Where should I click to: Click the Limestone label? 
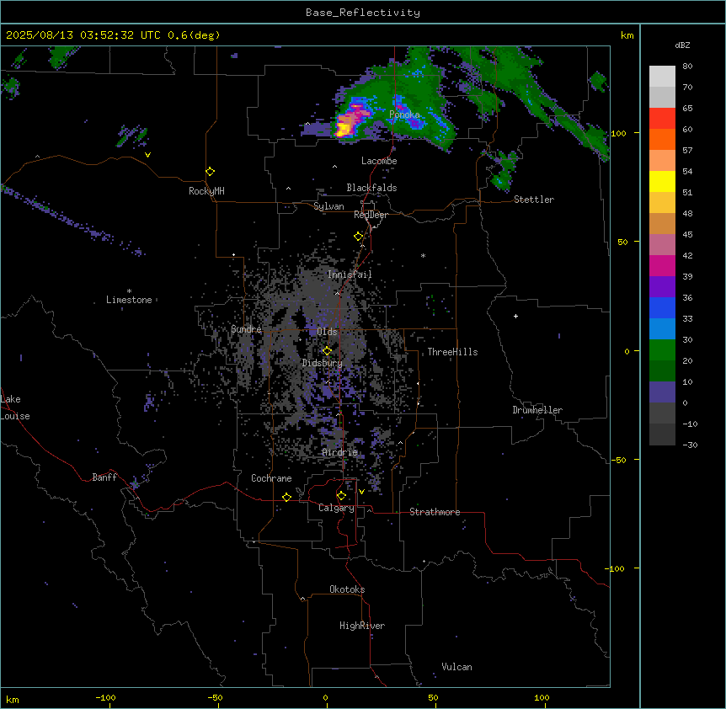coord(129,300)
